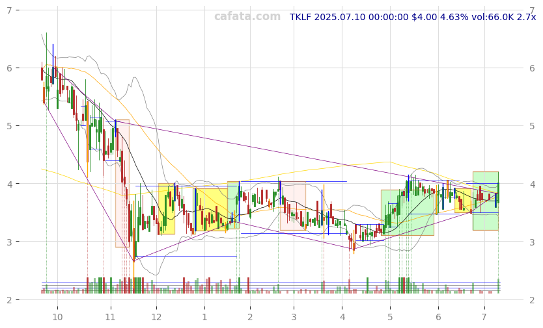Click left y-axis label 6

coord(9,68)
